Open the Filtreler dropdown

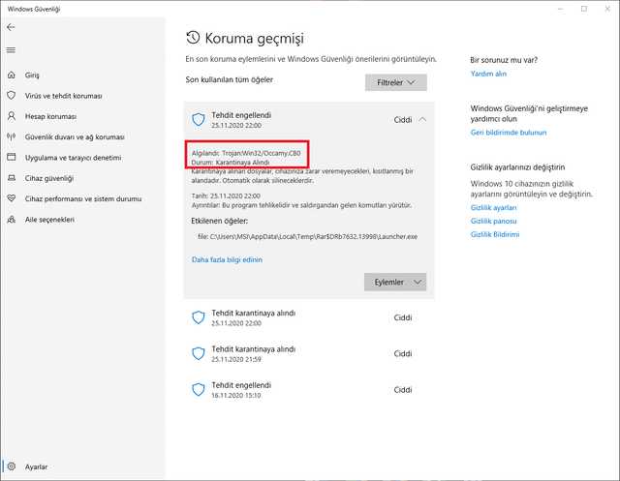396,82
